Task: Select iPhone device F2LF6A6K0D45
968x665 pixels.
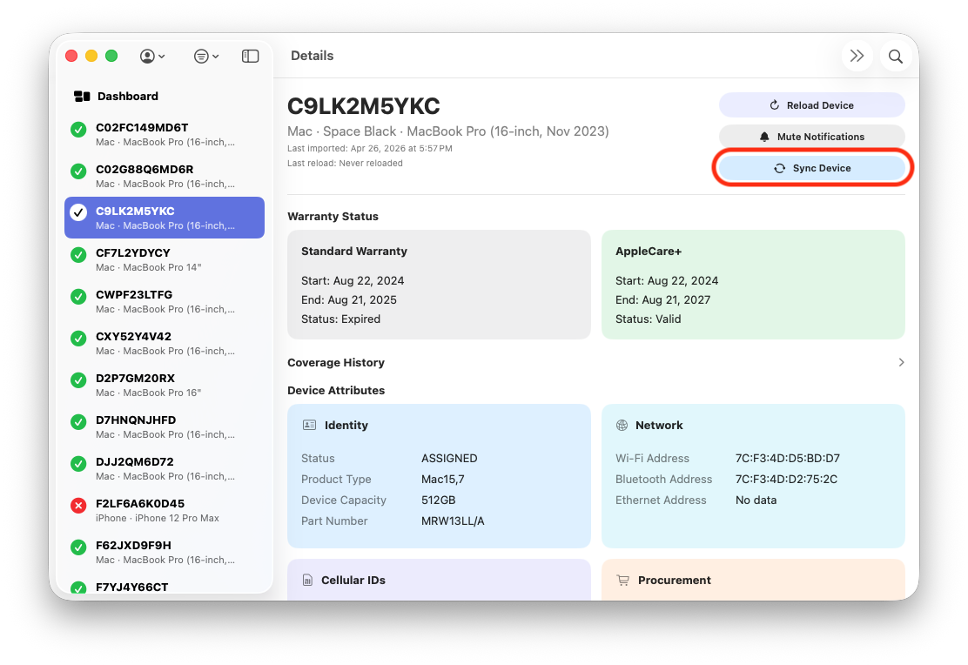Action: coord(165,510)
